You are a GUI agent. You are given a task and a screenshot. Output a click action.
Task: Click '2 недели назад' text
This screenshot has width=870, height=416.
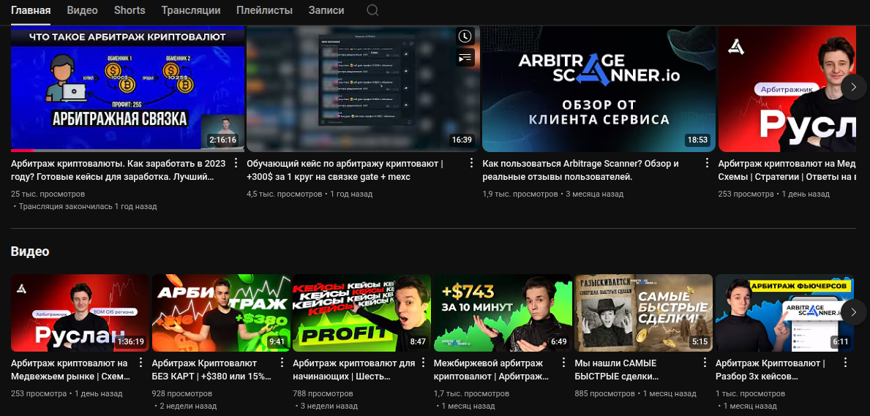coord(188,406)
